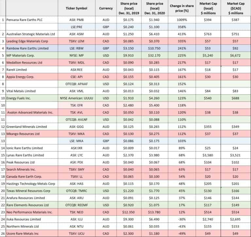This screenshot has height=237, width=251.
Task: Click the OTCQB: REEMF ticker cell
Action: coord(76,205)
